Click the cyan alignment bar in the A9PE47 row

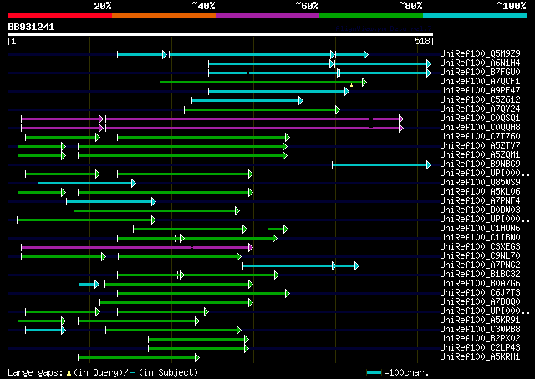click(278, 91)
